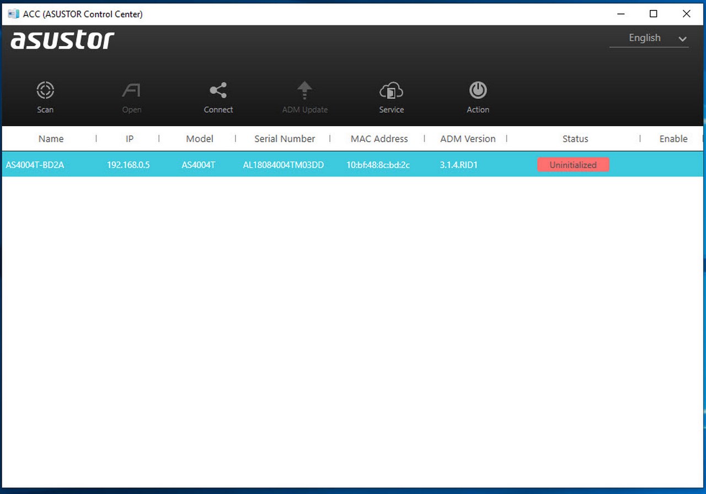Click the ADM Update arrow icon

click(x=304, y=90)
